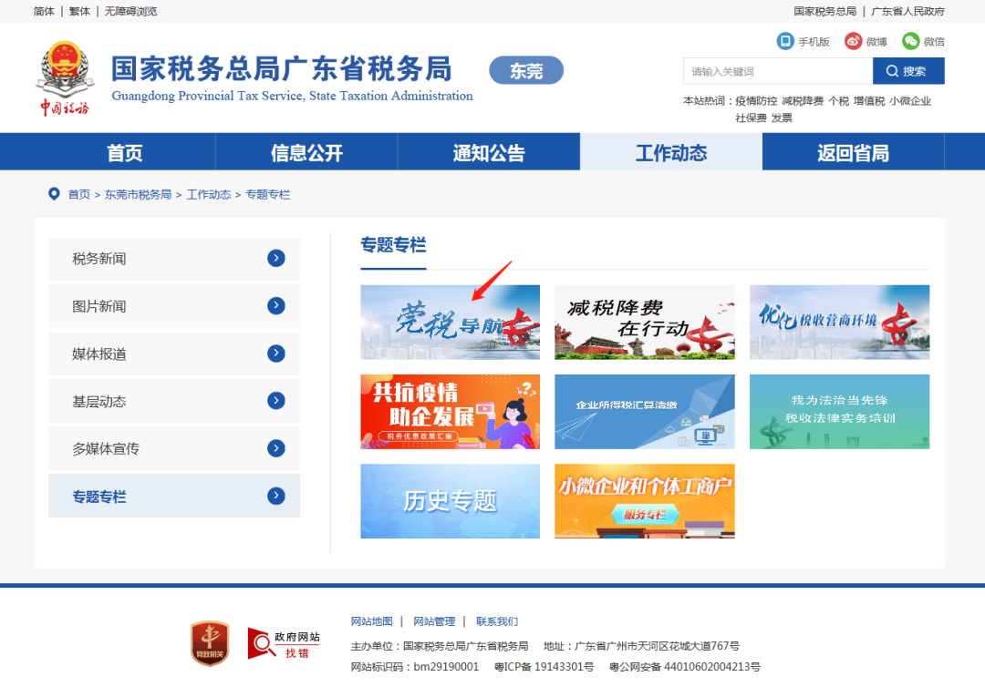Open the 小微企业和个体工商户 banner thumbnail
Image resolution: width=985 pixels, height=687 pixels.
(x=645, y=501)
